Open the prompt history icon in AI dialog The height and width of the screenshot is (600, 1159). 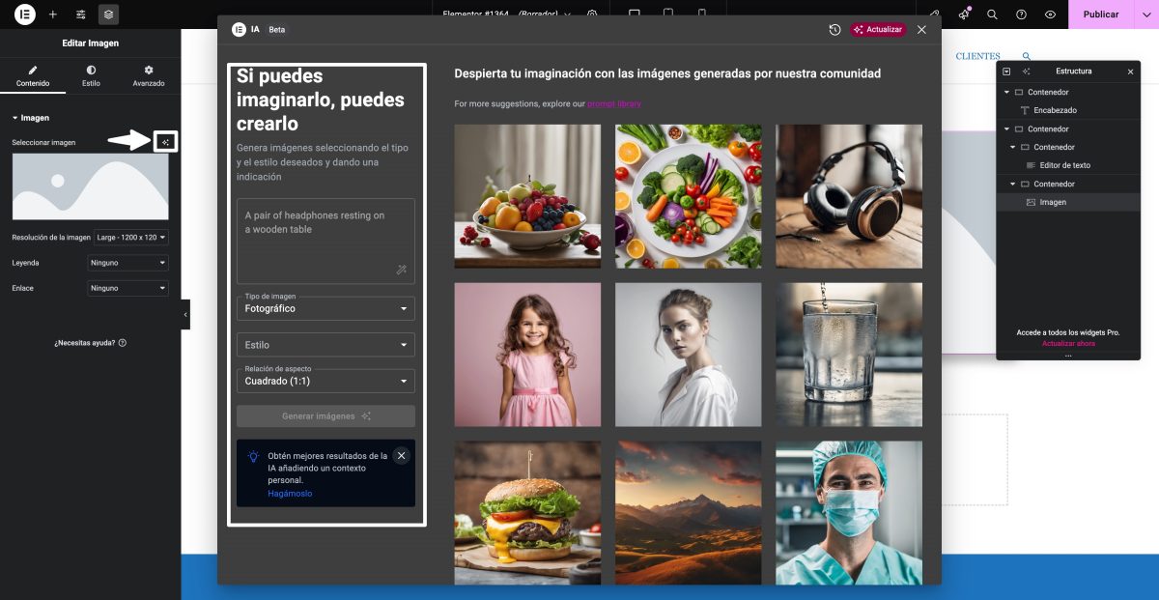point(835,30)
